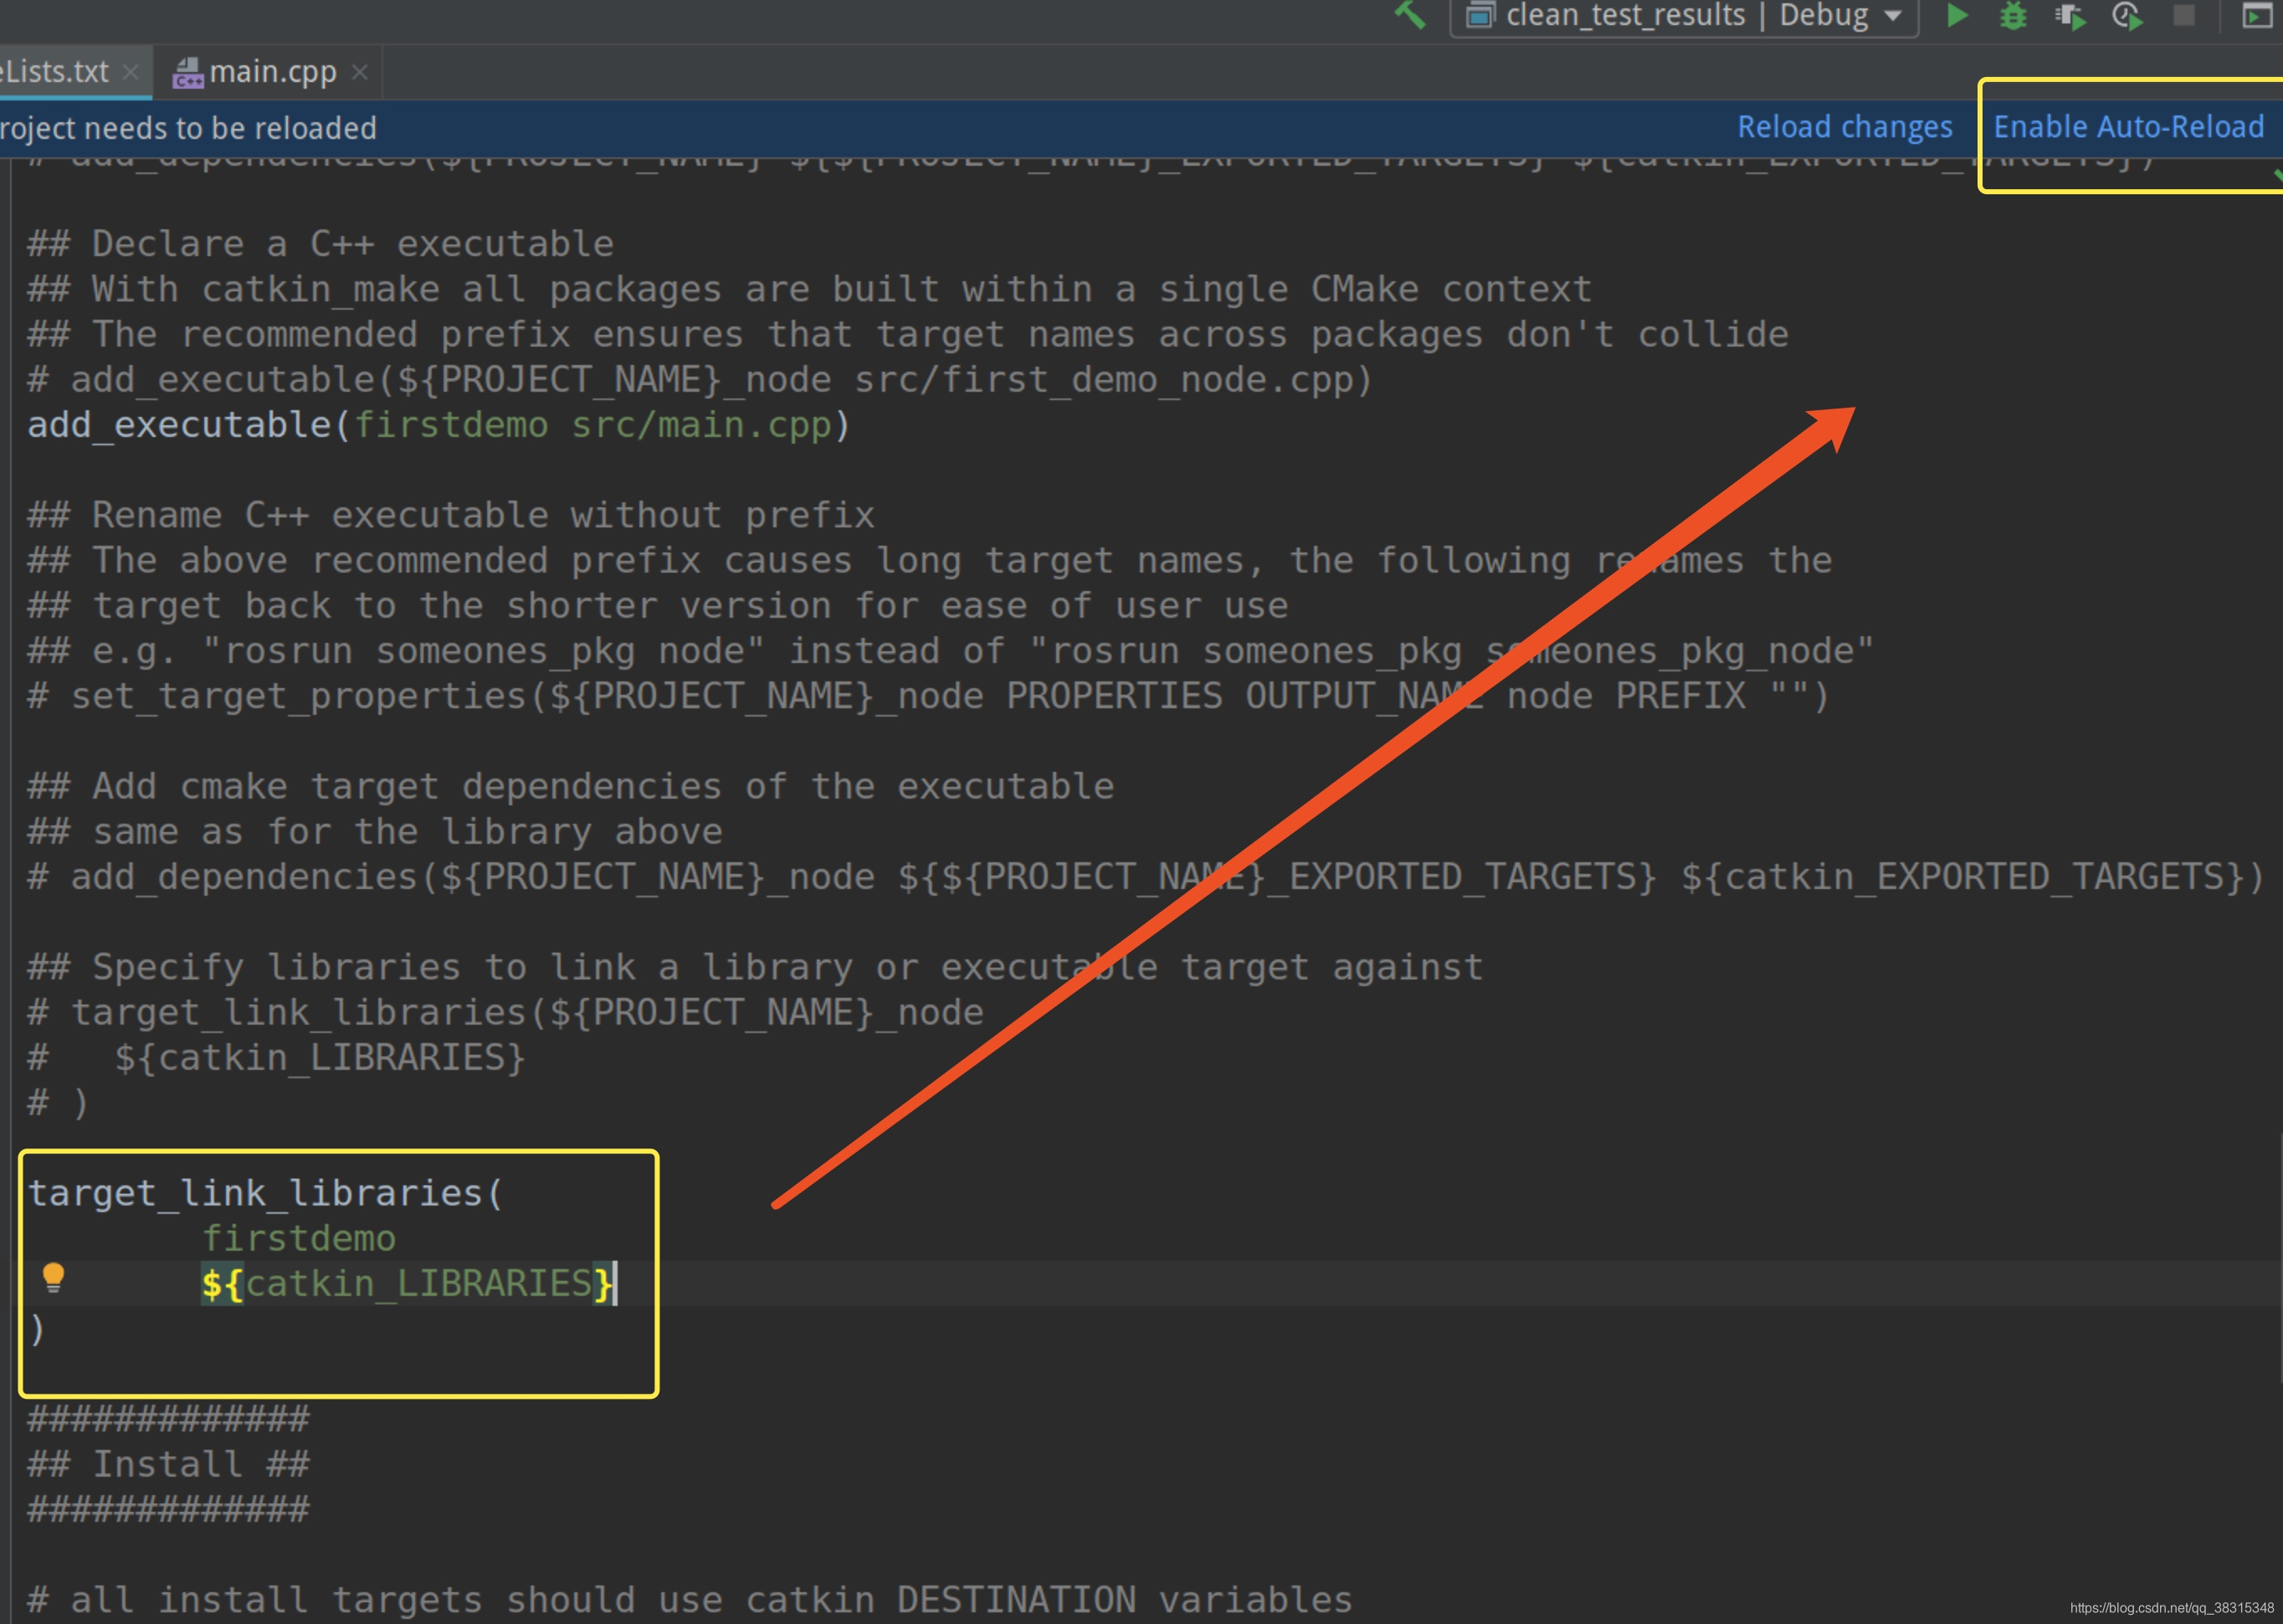
Task: Click the yellow lightbulb intention icon
Action: coord(53,1277)
